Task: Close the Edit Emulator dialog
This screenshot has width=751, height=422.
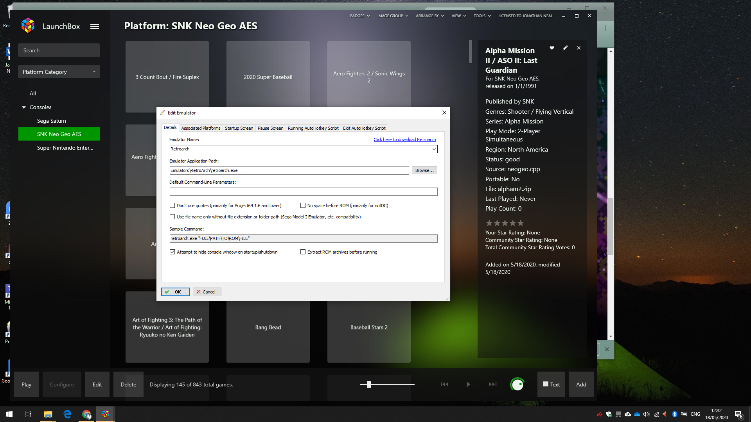Action: (444, 113)
